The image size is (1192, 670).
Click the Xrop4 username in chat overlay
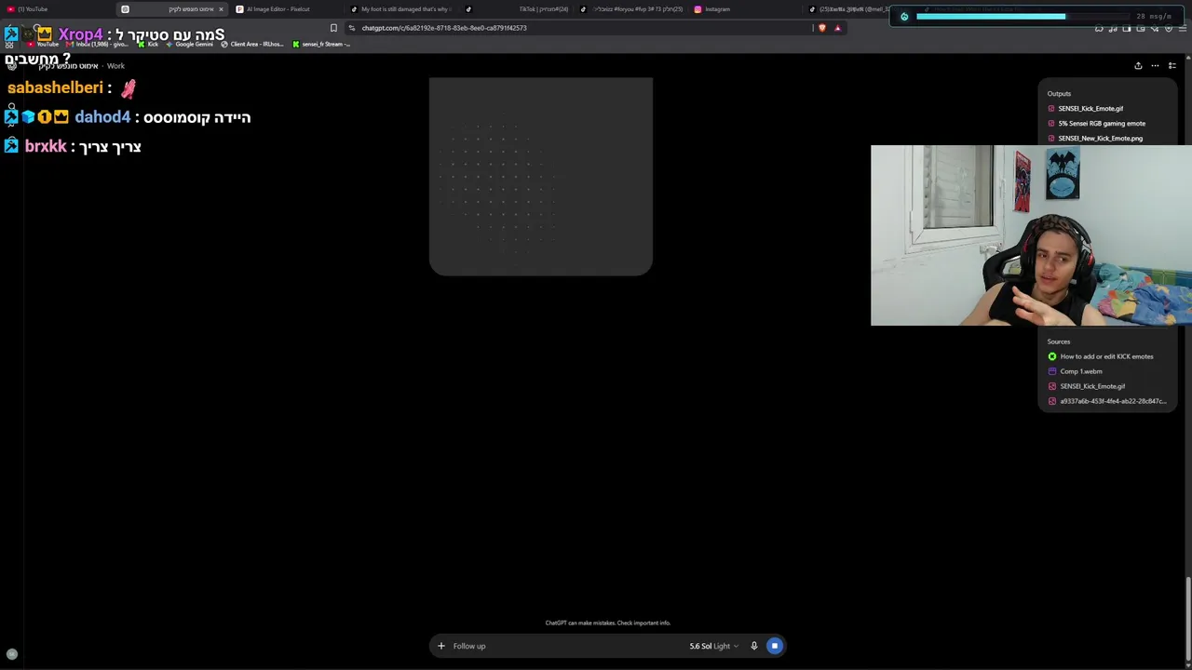(80, 35)
